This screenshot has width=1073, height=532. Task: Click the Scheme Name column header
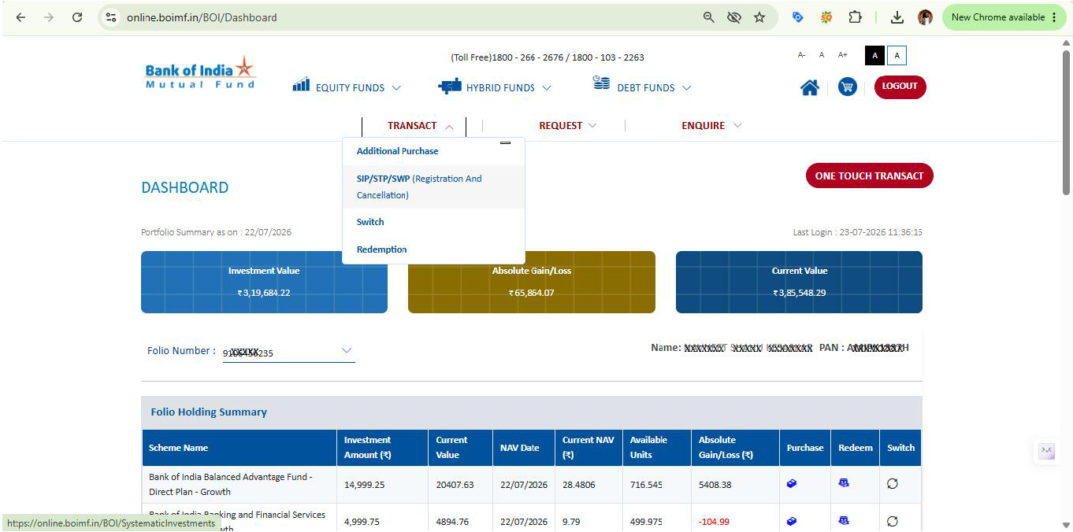239,448
